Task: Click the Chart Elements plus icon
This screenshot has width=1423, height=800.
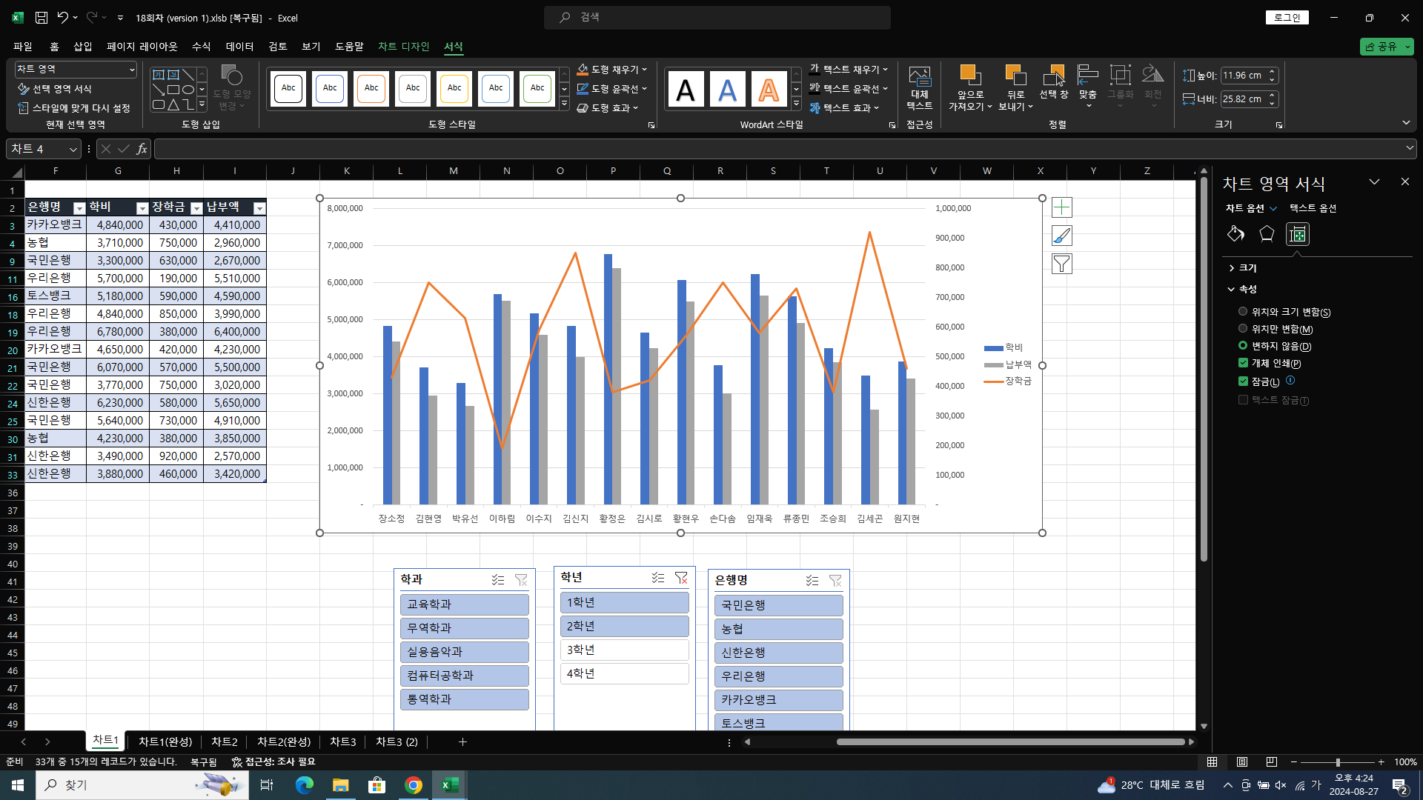Action: pyautogui.click(x=1061, y=207)
